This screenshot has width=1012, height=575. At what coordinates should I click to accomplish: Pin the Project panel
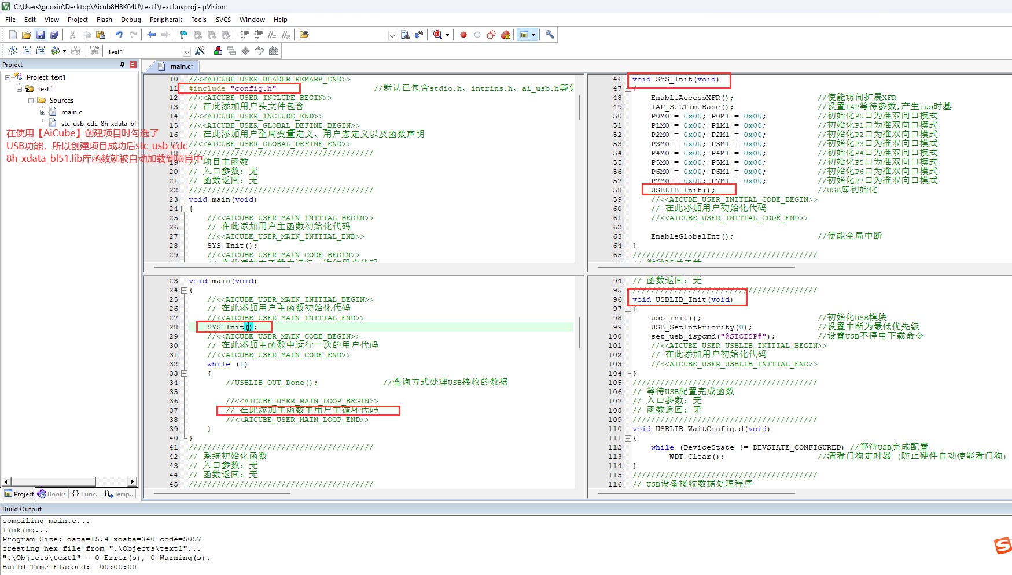[x=122, y=65]
